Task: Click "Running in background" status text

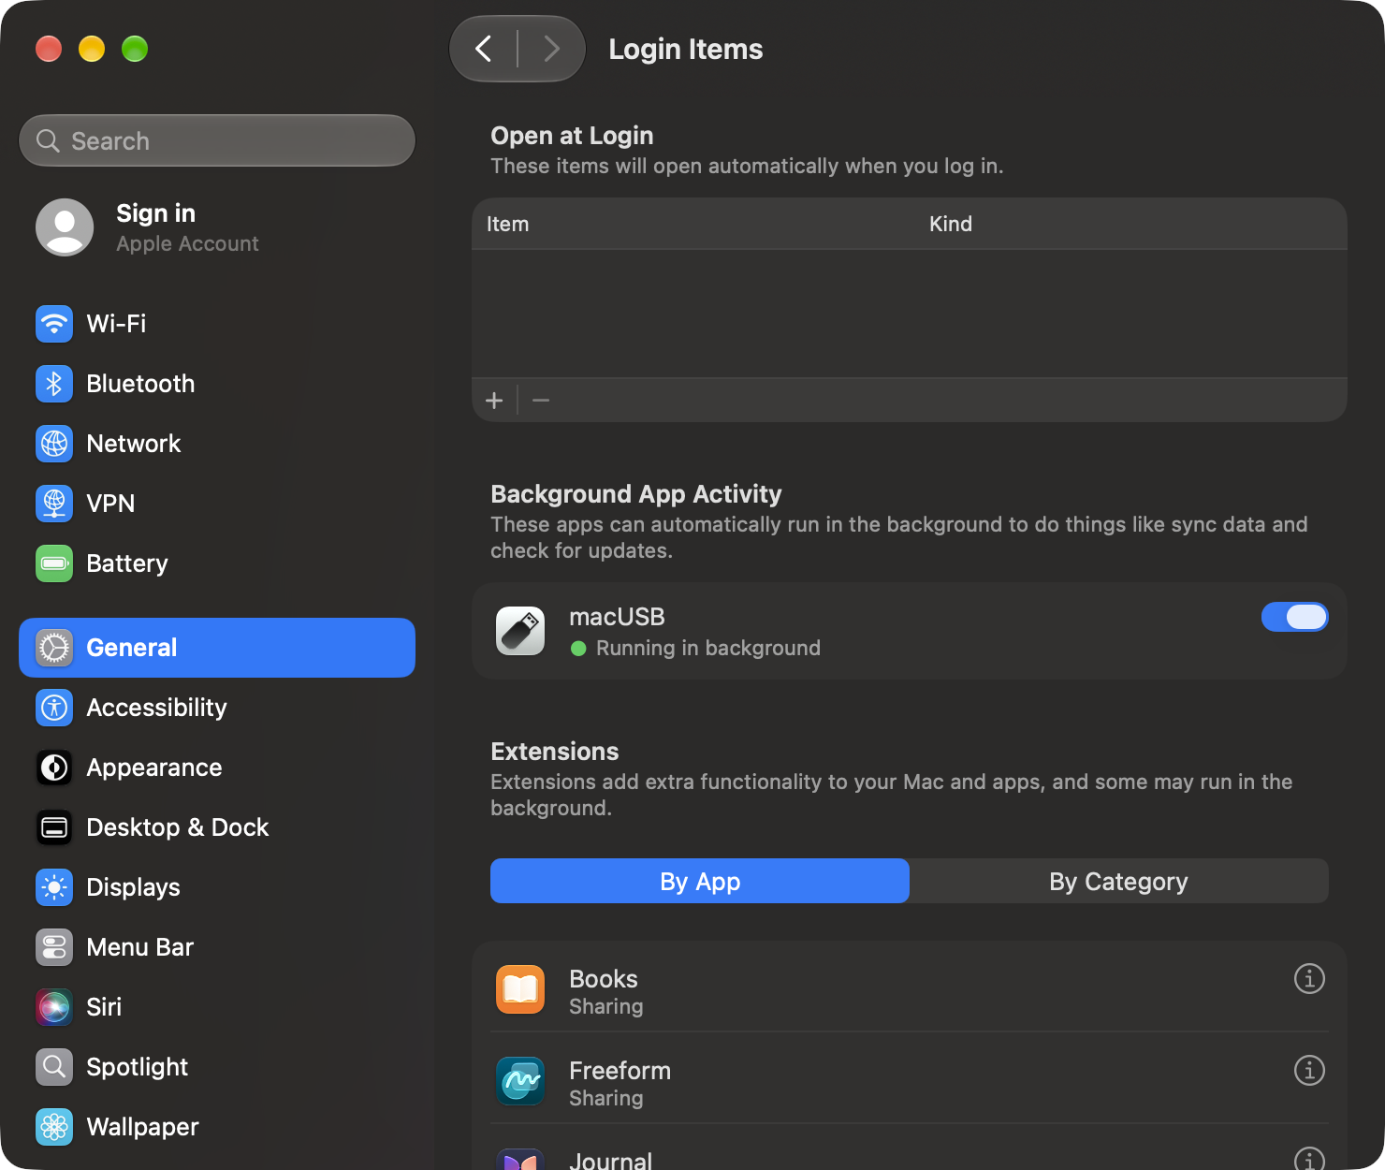Action: tap(708, 648)
